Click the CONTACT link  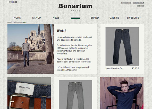[x=141, y=6]
